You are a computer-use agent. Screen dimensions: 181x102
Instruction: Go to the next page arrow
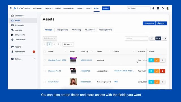59,44
